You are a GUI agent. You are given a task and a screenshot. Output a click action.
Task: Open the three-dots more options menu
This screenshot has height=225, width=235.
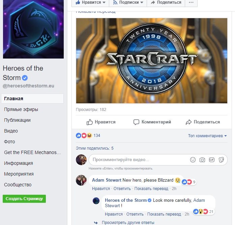[x=191, y=2]
